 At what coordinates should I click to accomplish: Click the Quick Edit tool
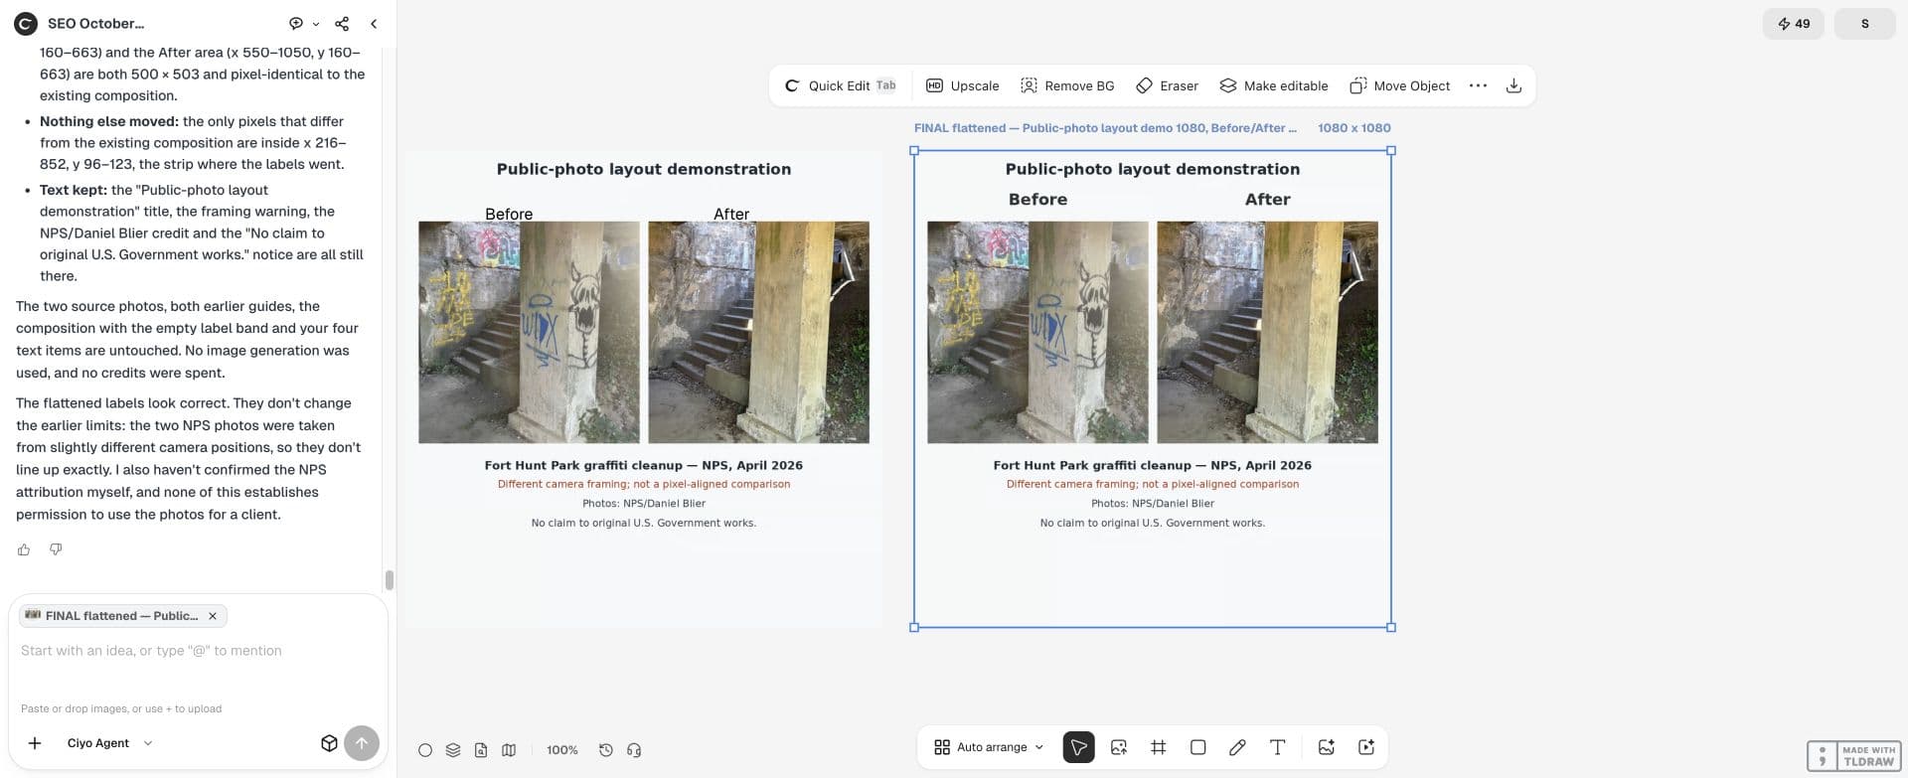point(840,85)
